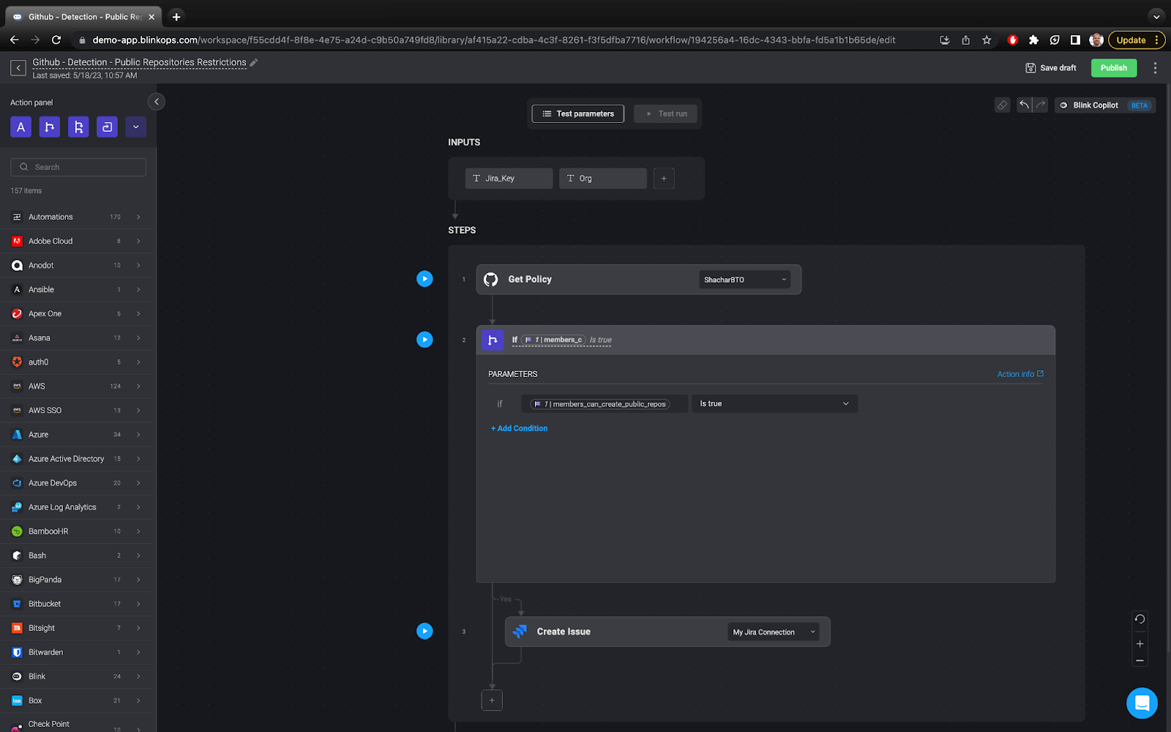Zoom in using the plus control
Viewport: 1171px width, 732px height.
1139,643
